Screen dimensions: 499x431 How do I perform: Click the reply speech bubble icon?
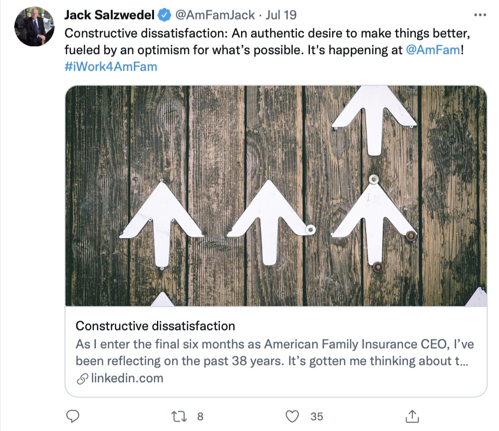73,416
